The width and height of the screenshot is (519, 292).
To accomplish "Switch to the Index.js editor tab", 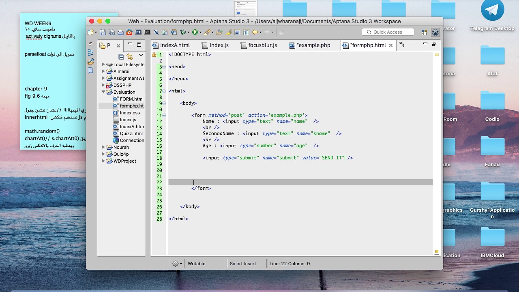I will 215,45.
